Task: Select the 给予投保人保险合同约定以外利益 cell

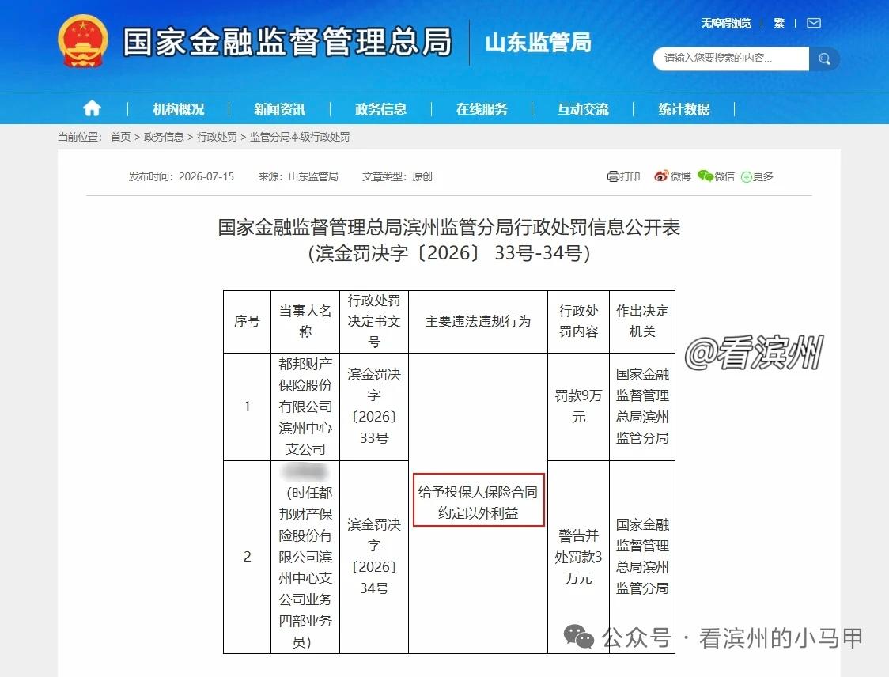Action: click(478, 503)
